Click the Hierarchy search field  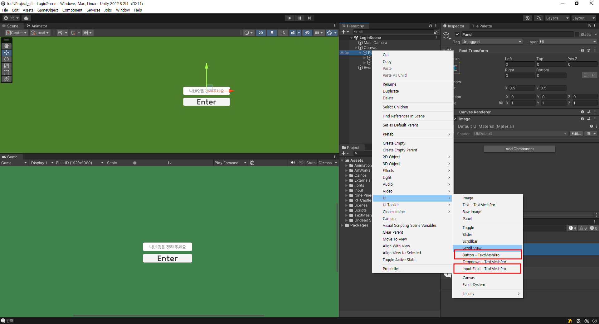click(393, 32)
